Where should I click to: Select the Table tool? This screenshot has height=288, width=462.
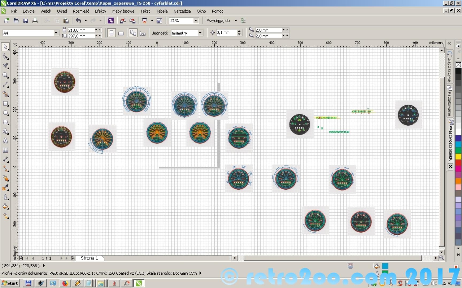5,150
